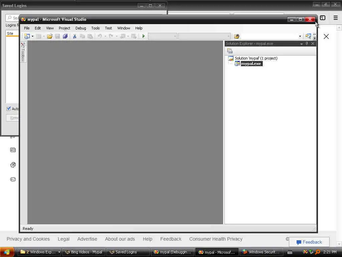Open the browser hamburger menu icon

point(336,18)
